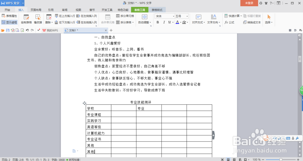Click 转换成文本 convert to text
The width and height of the screenshot is (303, 161).
[x=252, y=22]
